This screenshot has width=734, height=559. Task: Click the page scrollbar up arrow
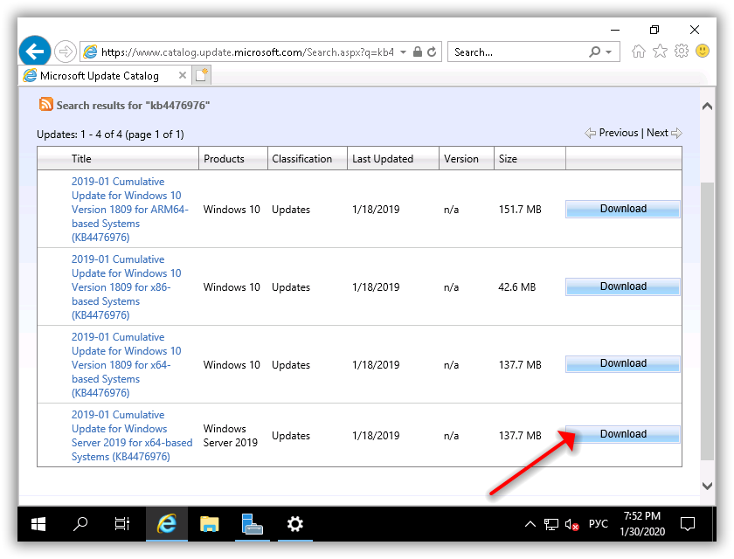707,107
